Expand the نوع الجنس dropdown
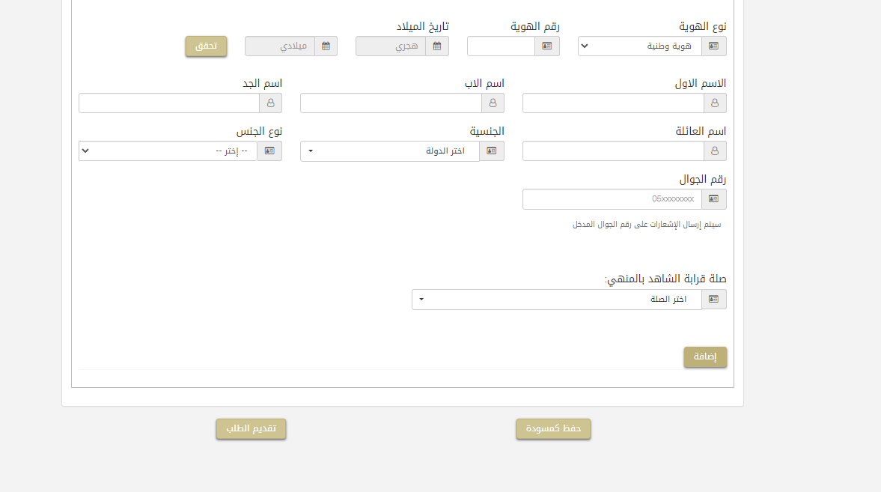The width and height of the screenshot is (881, 492). pyautogui.click(x=168, y=151)
